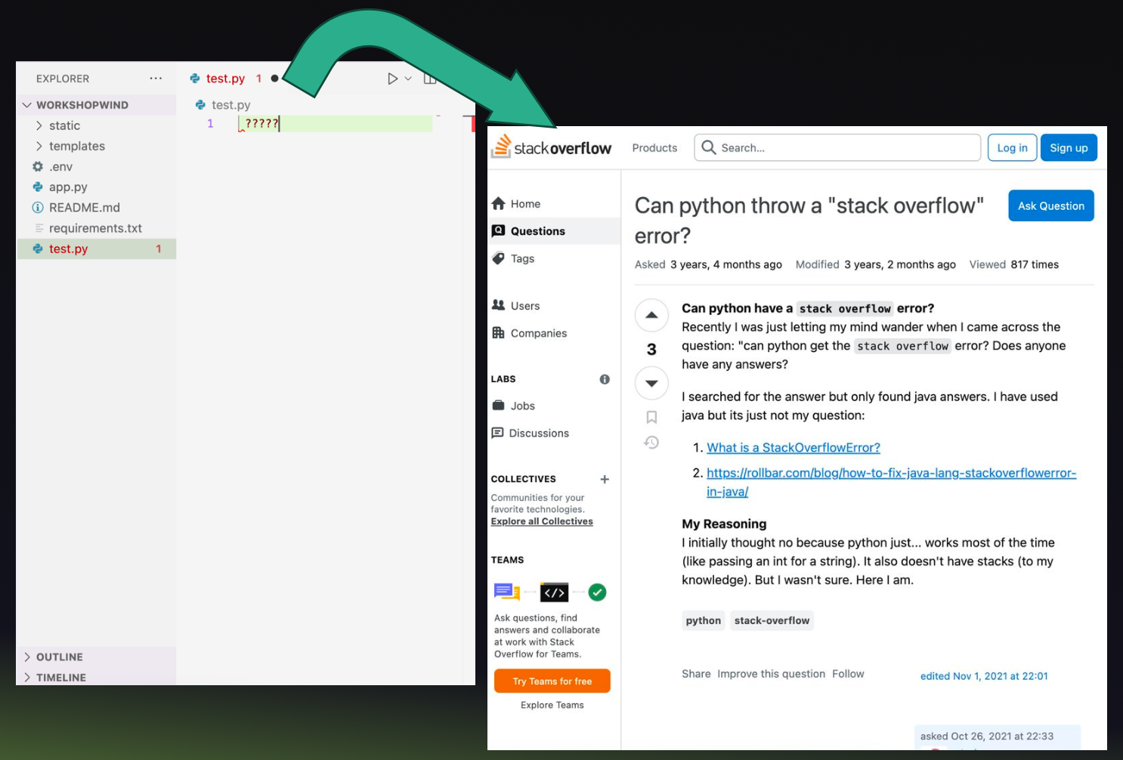1123x760 pixels.
Task: Click the Share link under question
Action: 696,674
